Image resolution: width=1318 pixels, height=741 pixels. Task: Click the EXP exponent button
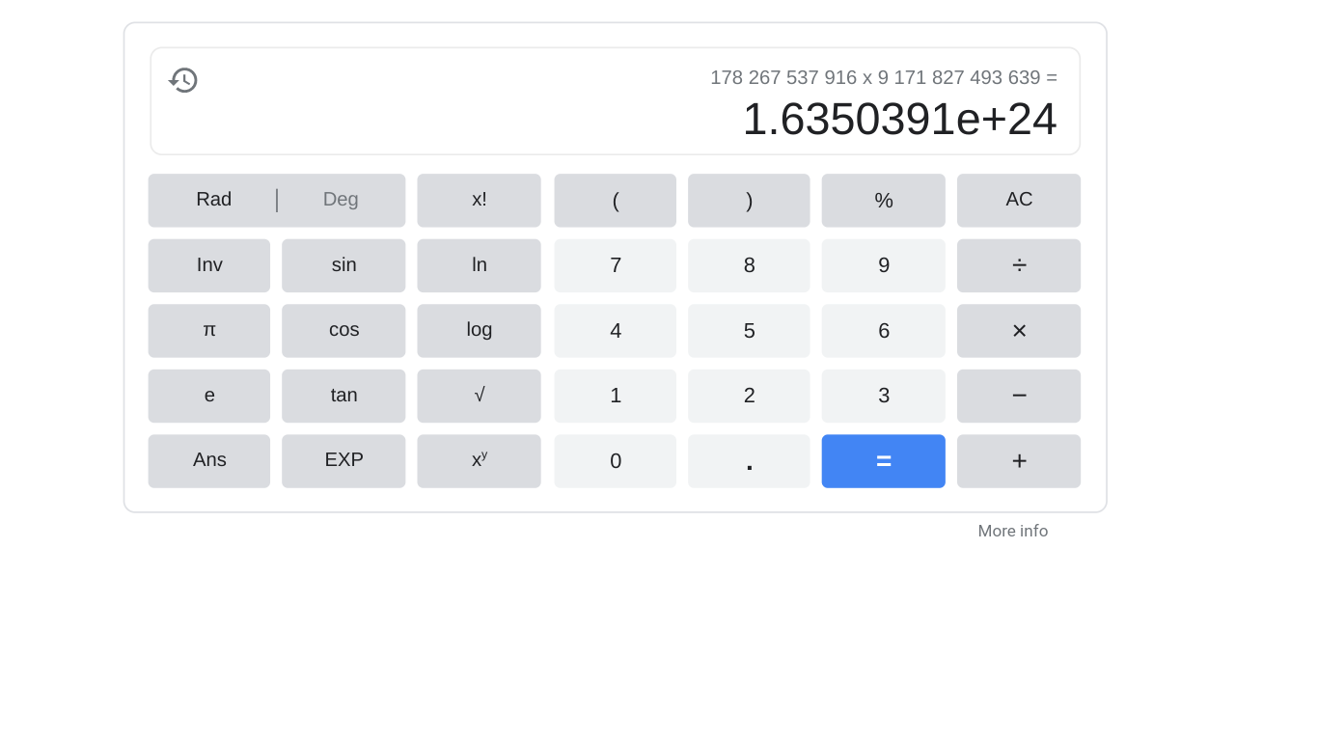click(x=343, y=461)
